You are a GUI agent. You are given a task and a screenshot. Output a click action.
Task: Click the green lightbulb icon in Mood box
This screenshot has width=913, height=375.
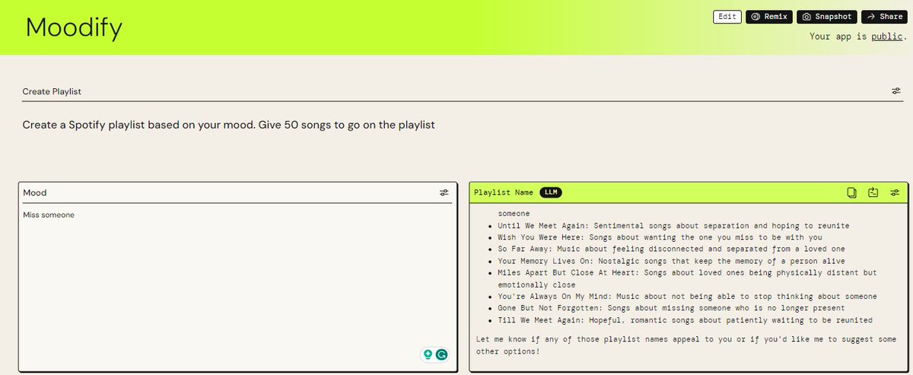click(428, 354)
